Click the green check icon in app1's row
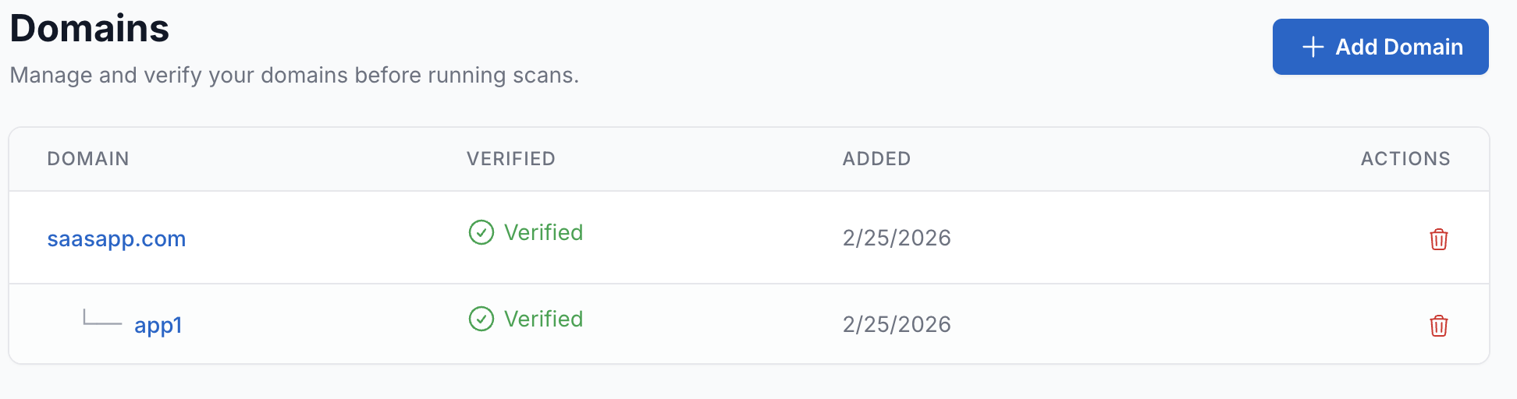Image resolution: width=1517 pixels, height=399 pixels. click(x=481, y=319)
